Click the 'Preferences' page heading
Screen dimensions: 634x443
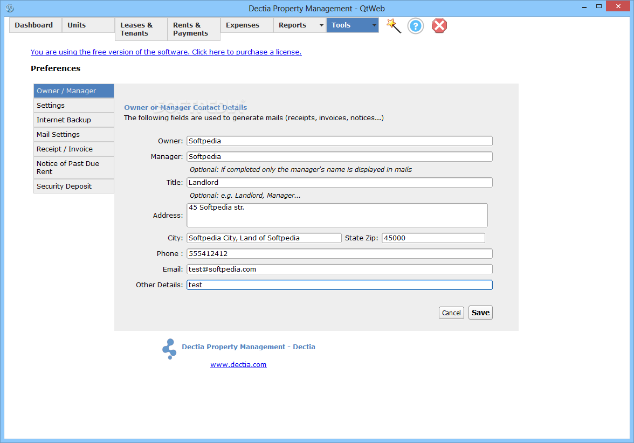(x=56, y=68)
